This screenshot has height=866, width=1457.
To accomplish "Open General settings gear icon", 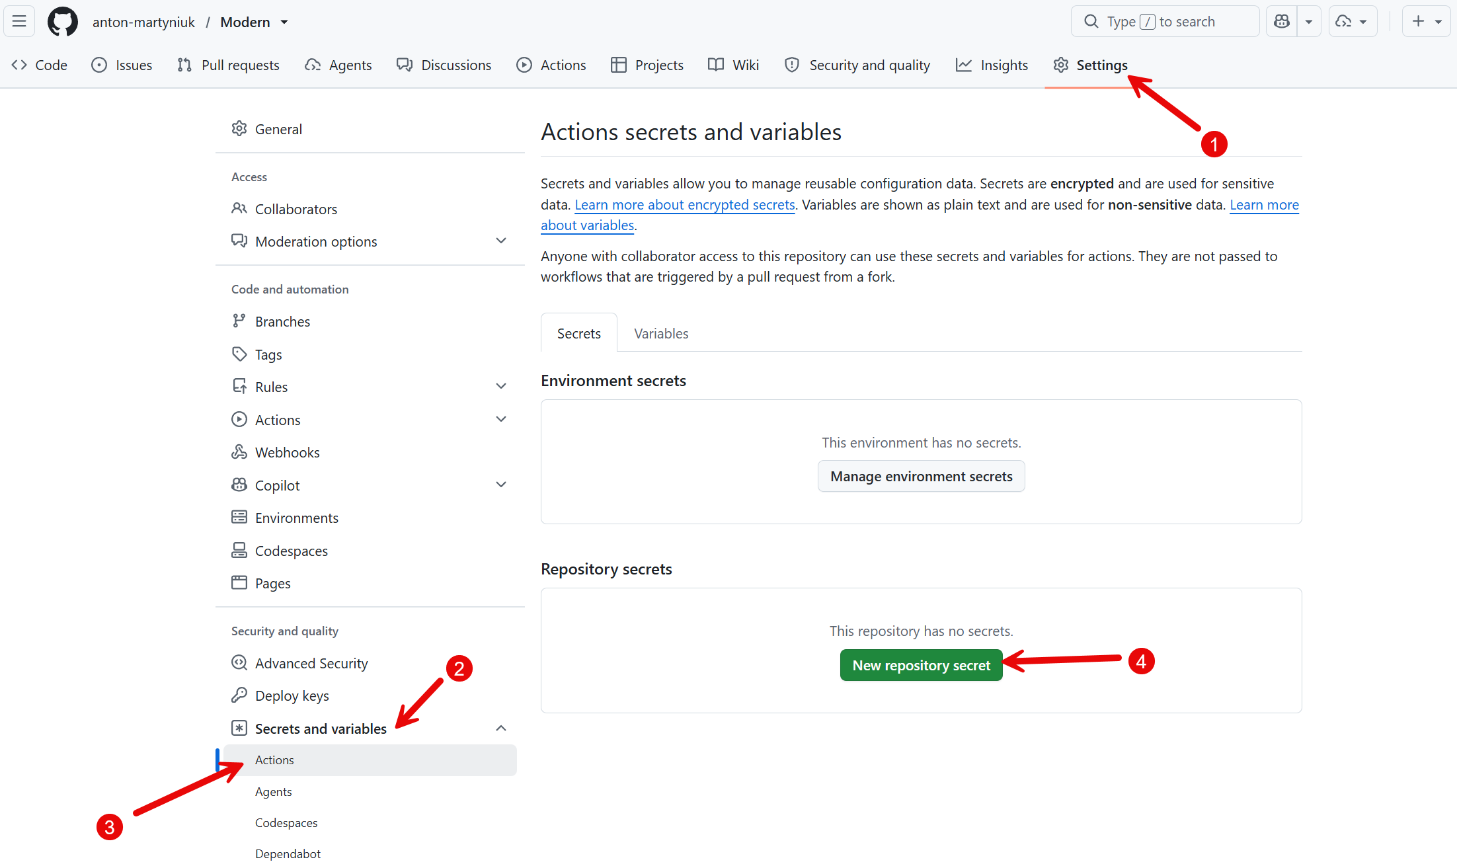I will point(239,128).
